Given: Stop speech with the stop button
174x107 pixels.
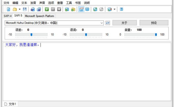Looking at the screenshot, I should coord(59,9).
